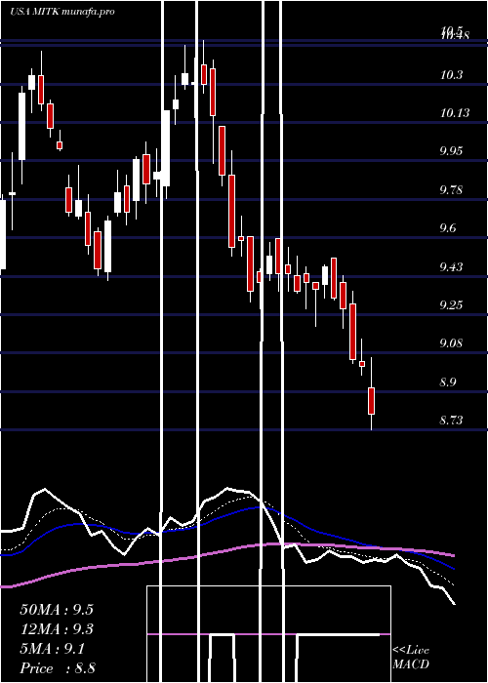
Task: Click the USA MITK munafa.pro title
Action: click(x=62, y=12)
